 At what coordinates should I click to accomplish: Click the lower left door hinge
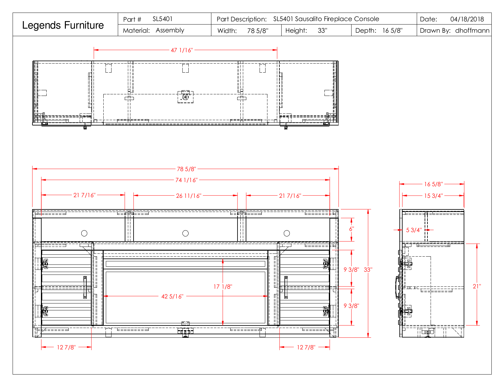tap(44, 311)
